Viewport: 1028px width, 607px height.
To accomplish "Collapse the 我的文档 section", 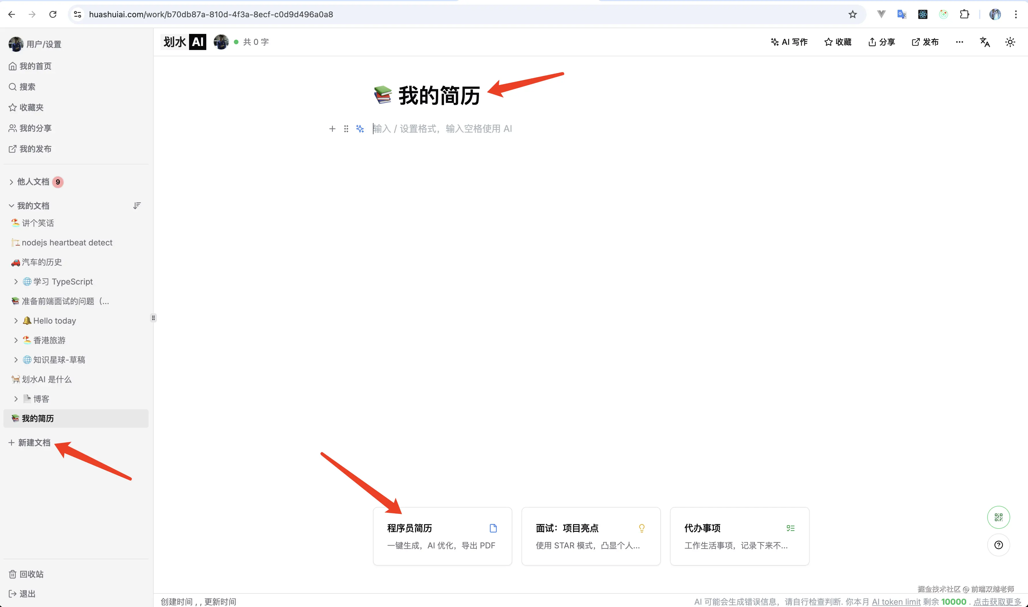I will (x=11, y=205).
